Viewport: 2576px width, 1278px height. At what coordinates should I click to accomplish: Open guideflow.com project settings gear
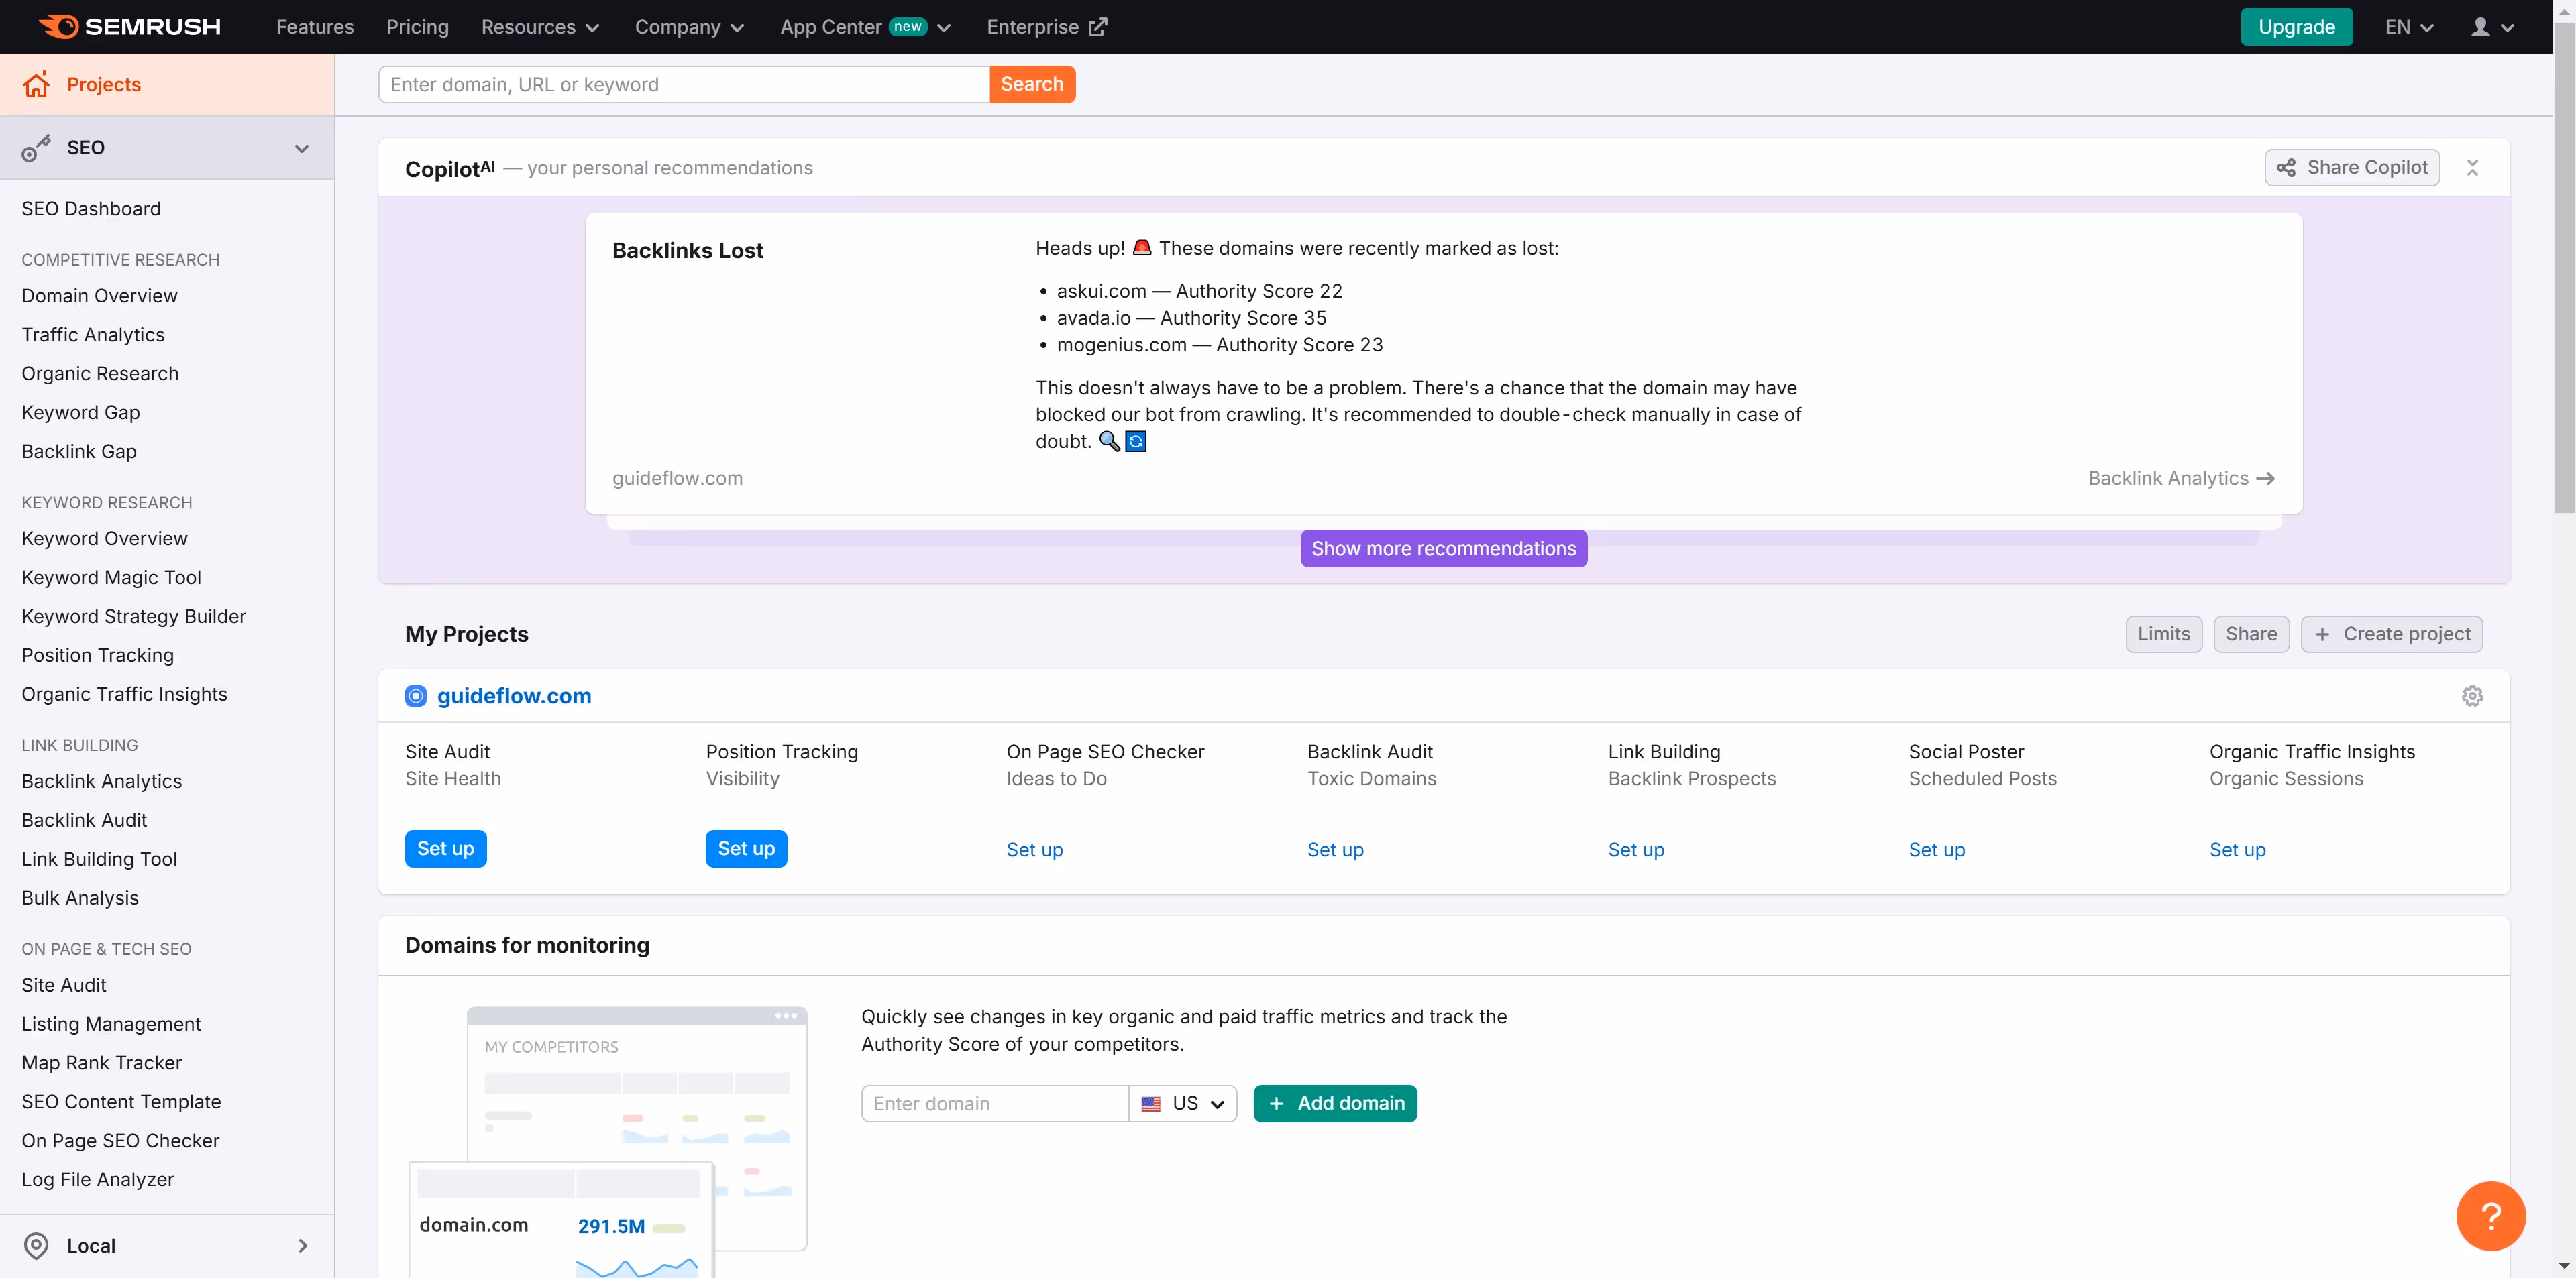2472,695
